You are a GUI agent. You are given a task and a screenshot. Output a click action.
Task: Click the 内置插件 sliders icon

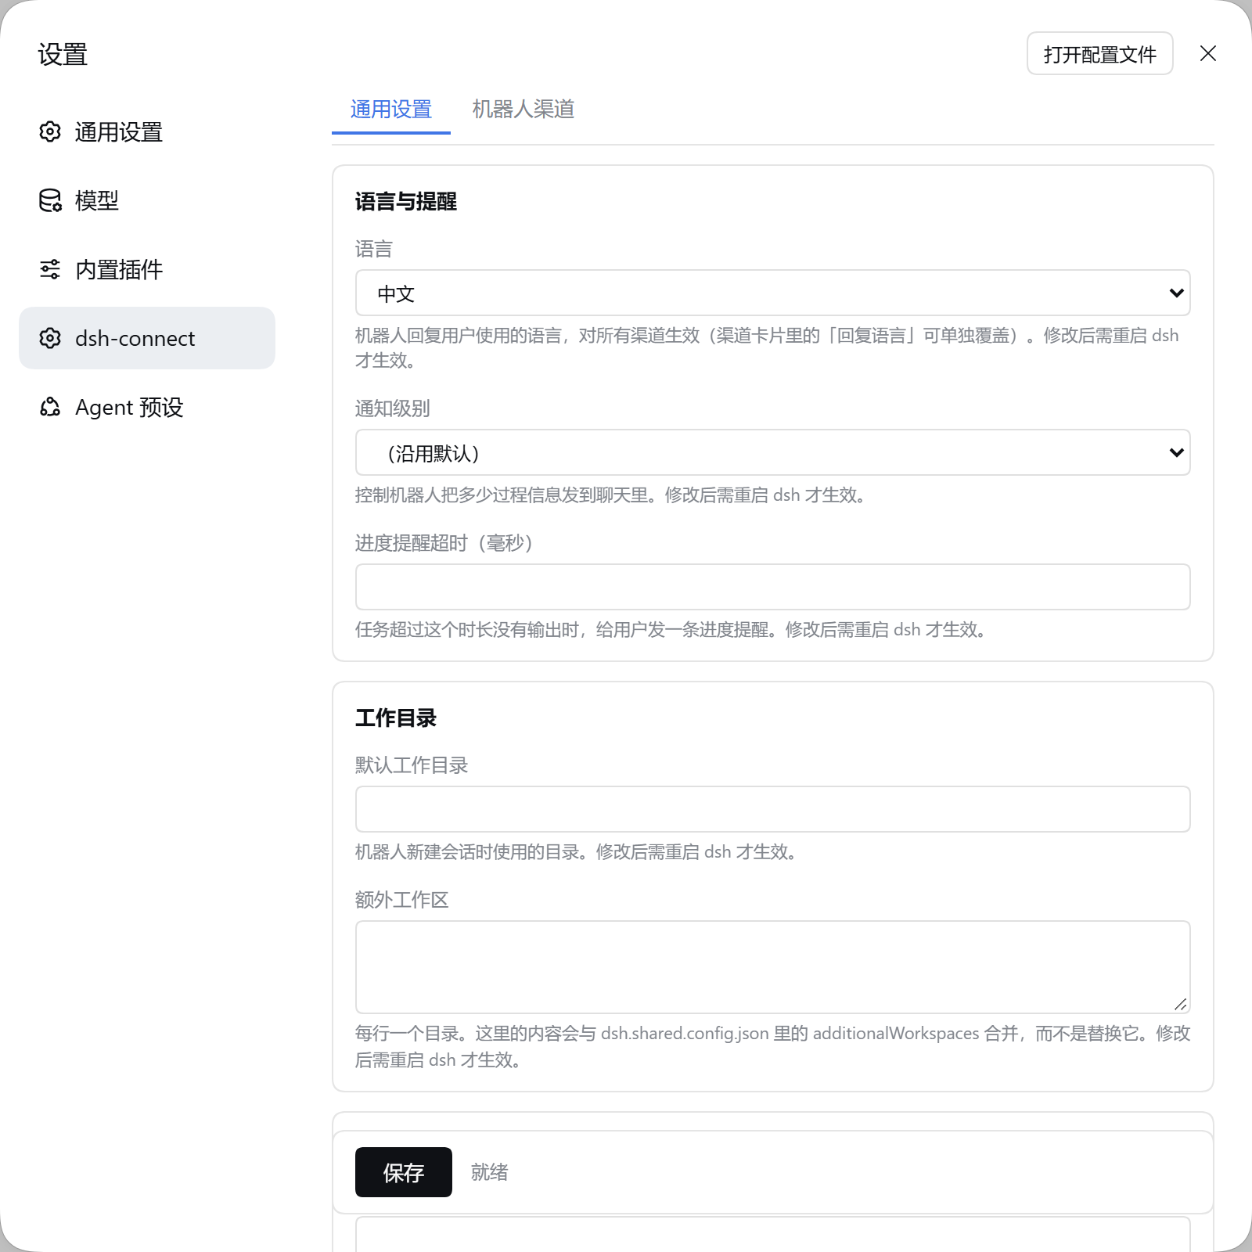(50, 269)
